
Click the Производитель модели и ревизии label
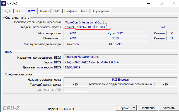point(37,22)
